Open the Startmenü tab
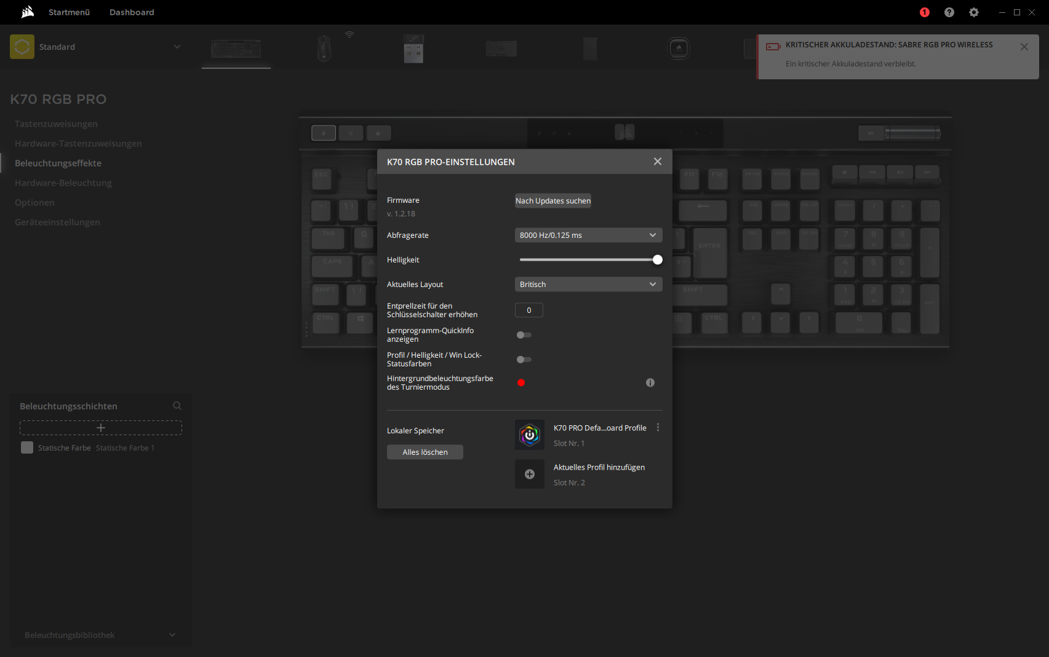1049x657 pixels. click(x=69, y=12)
